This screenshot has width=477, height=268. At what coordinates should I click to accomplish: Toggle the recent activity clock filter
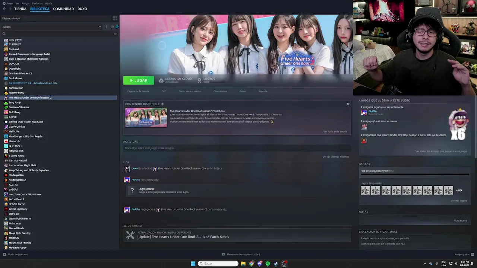click(112, 27)
